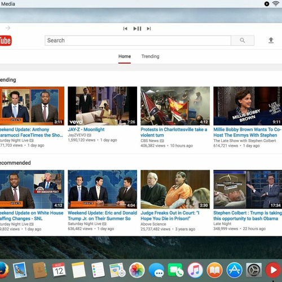Click '25,737,482 views' text
282x282 pixels.
point(156,229)
